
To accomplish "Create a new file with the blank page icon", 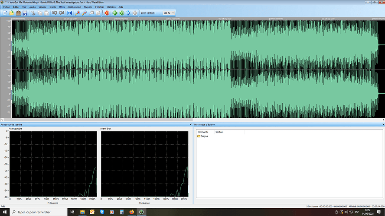I will pyautogui.click(x=5, y=13).
